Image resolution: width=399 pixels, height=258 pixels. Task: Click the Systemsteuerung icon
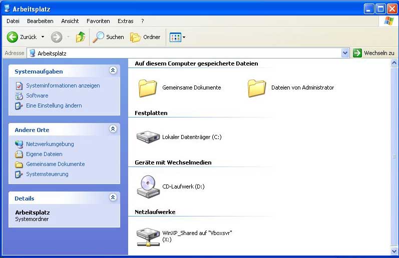click(19, 174)
